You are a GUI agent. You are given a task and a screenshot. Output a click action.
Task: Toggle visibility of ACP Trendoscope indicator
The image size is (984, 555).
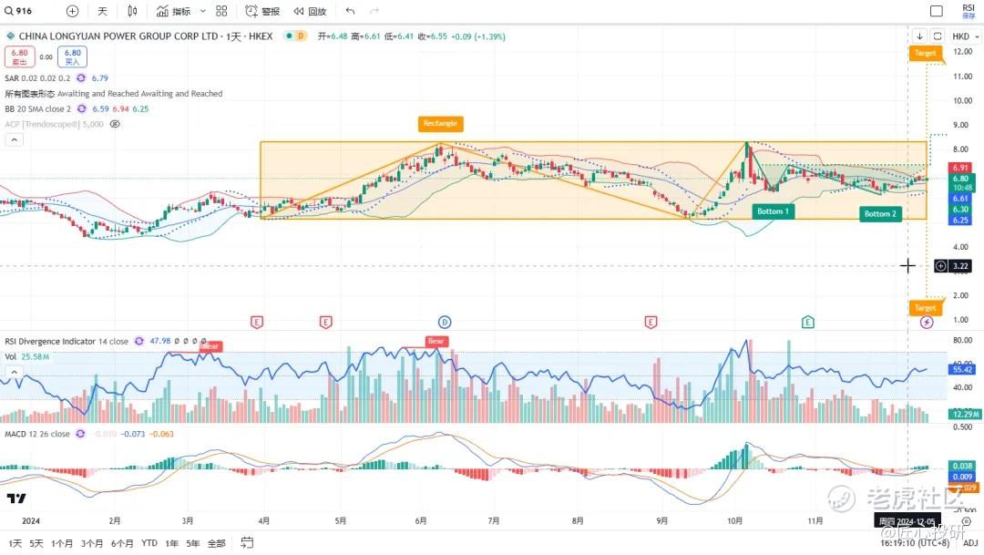coord(115,124)
